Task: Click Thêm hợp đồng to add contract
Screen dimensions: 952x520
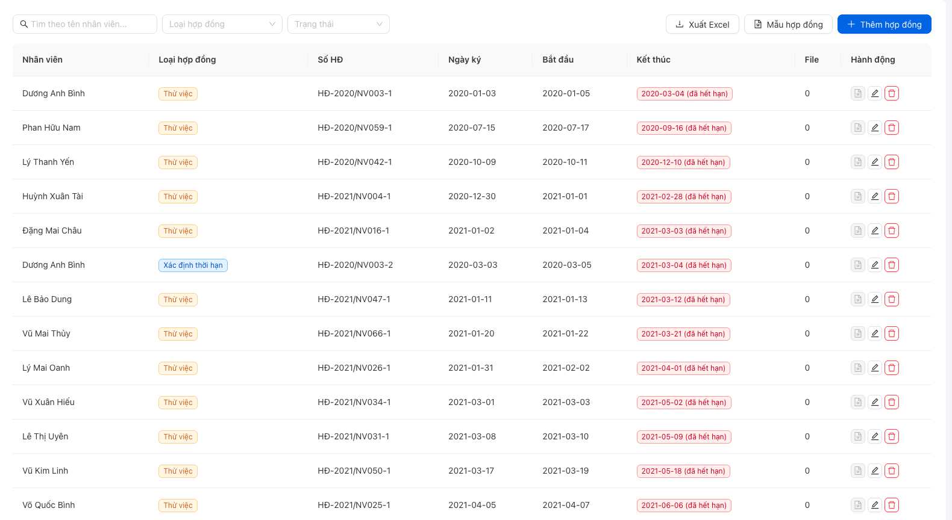Action: coord(885,24)
